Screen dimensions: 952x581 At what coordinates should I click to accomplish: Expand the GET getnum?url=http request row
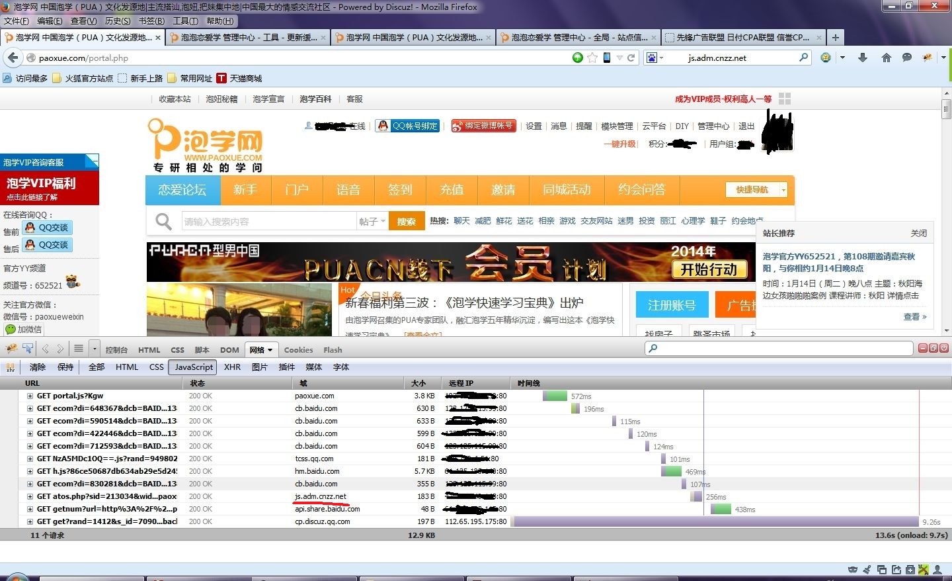click(x=30, y=509)
